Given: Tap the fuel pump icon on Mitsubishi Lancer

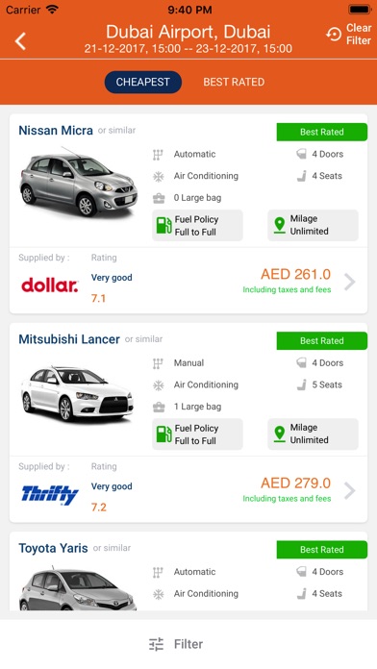Looking at the screenshot, I should (x=163, y=434).
